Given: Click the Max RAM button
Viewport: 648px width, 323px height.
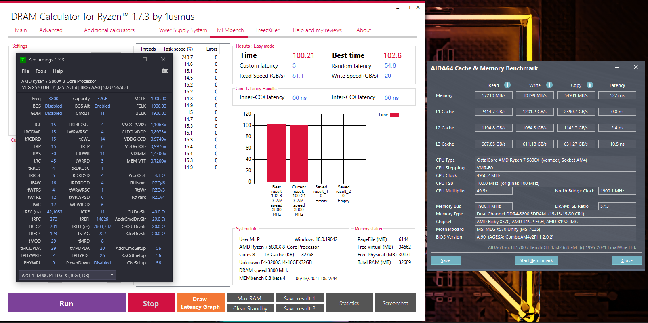Looking at the screenshot, I should pyautogui.click(x=250, y=298).
